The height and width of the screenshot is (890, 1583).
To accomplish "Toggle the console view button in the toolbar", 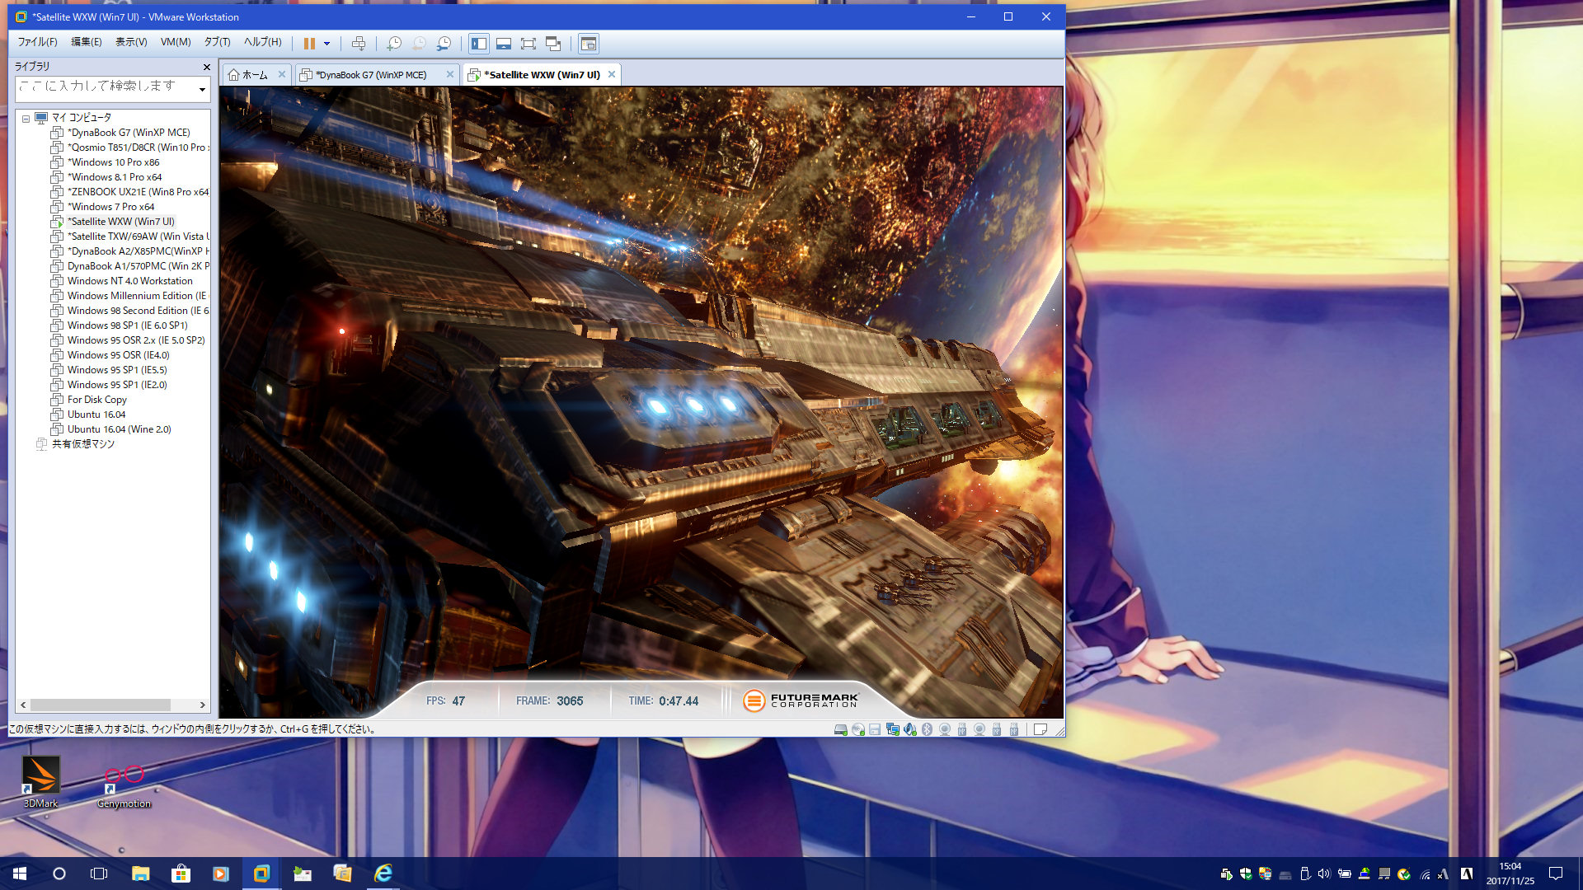I will tap(588, 44).
